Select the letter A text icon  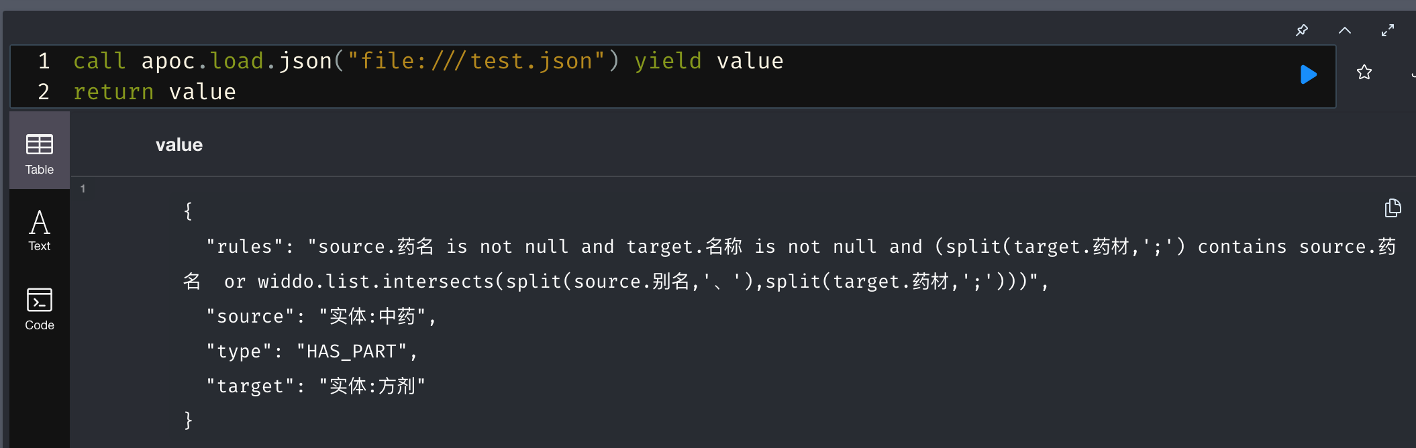[x=40, y=222]
